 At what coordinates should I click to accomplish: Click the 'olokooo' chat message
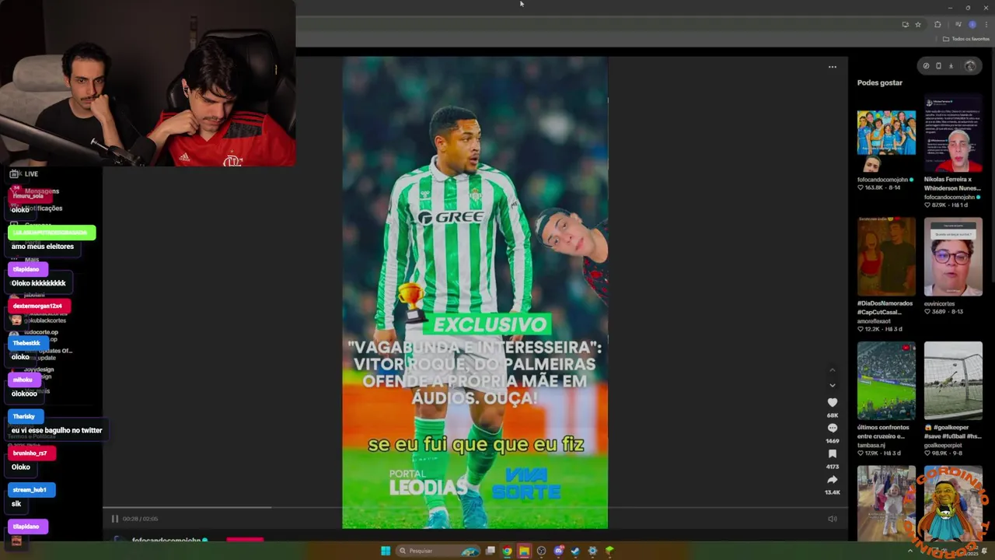click(x=24, y=394)
